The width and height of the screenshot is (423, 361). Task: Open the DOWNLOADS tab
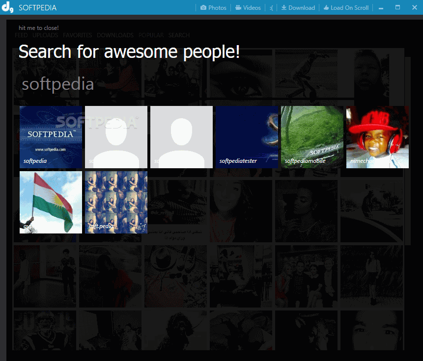click(x=115, y=35)
